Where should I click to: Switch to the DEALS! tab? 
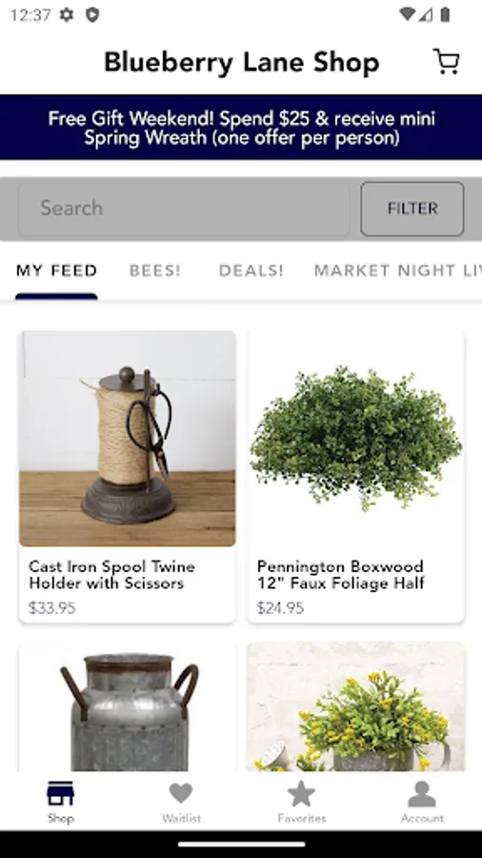(251, 271)
